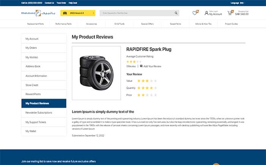
Task: Select My Product Reviews in sidebar
Action: tap(44, 103)
